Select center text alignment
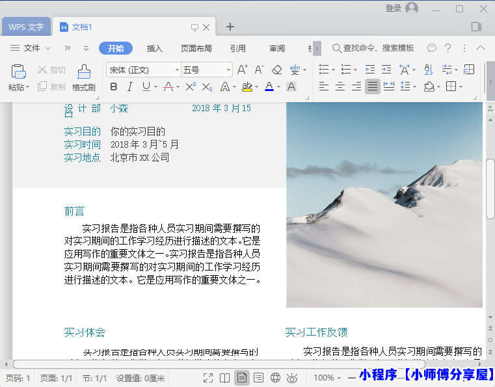Viewport: 495px width, 387px height. pyautogui.click(x=340, y=87)
